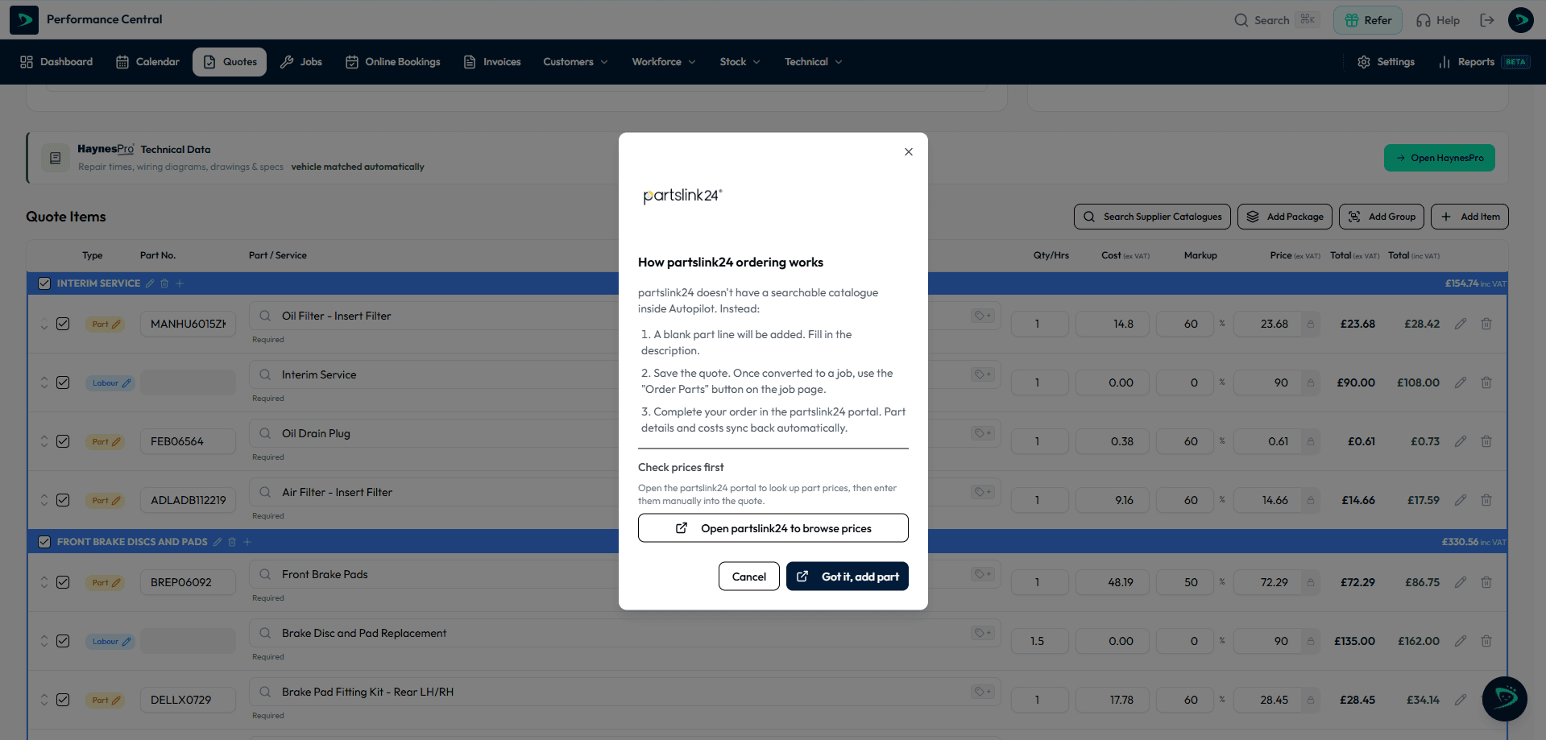
Task: Click the FEB06564 part number field
Action: coord(189,441)
